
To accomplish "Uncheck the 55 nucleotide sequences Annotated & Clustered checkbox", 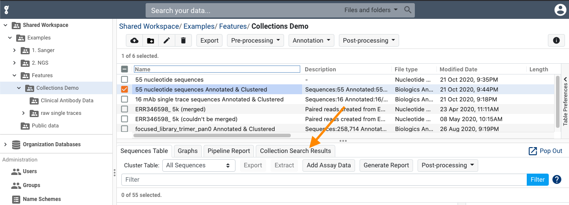I will [x=125, y=89].
